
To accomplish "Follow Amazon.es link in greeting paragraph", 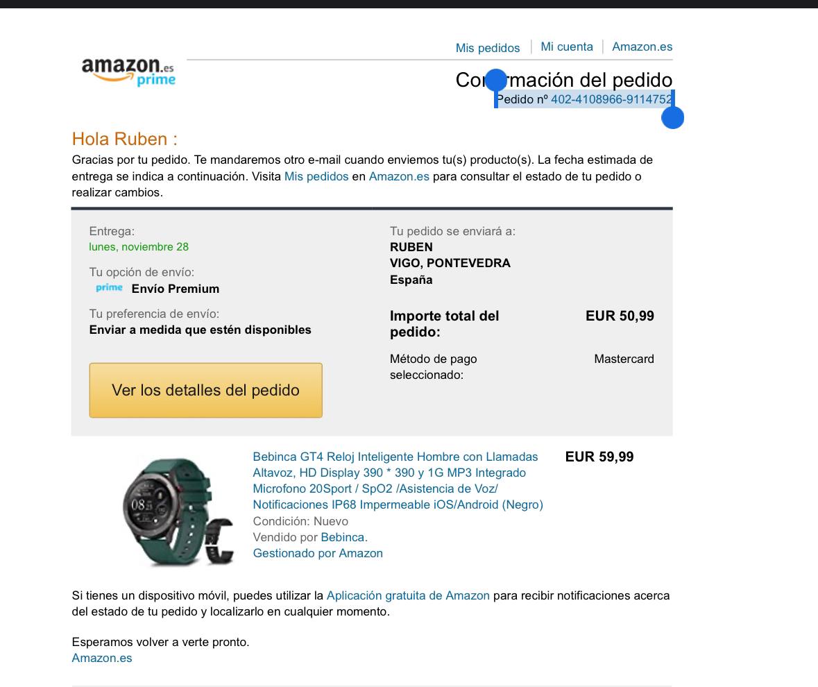I will [x=399, y=176].
